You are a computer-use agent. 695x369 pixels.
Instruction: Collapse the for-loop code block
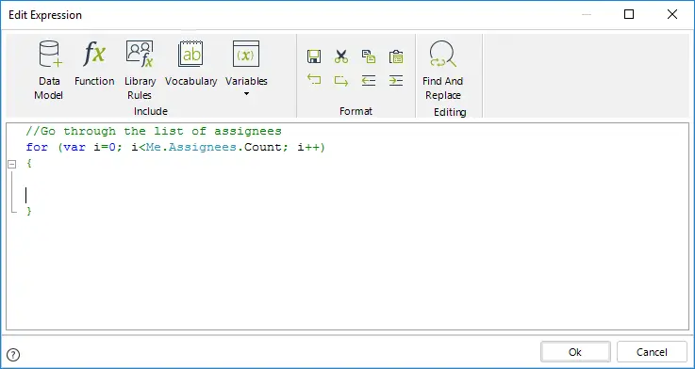coord(12,164)
